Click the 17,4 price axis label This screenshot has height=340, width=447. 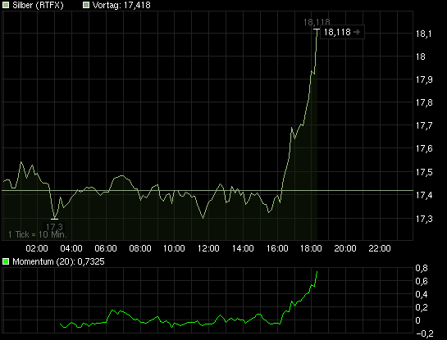(x=424, y=195)
